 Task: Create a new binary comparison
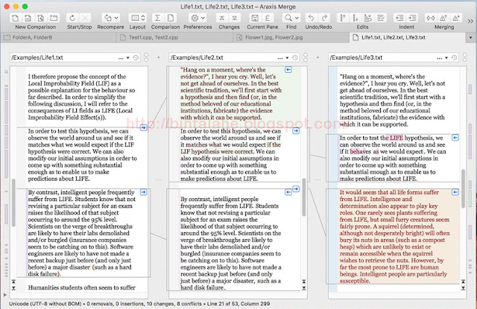tap(28, 18)
